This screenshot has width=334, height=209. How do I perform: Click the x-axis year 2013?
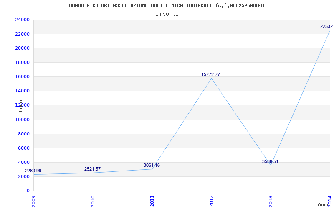271,201
